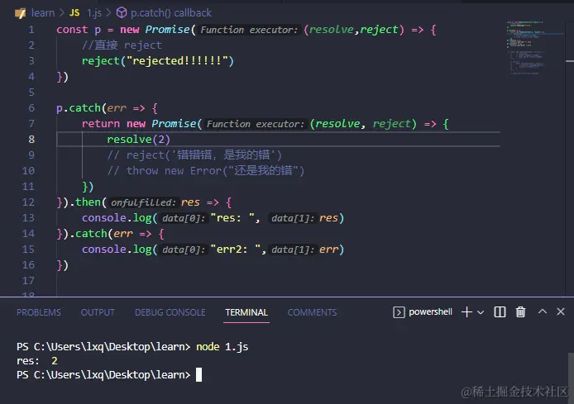Click line number 12 in the gutter

coord(28,202)
